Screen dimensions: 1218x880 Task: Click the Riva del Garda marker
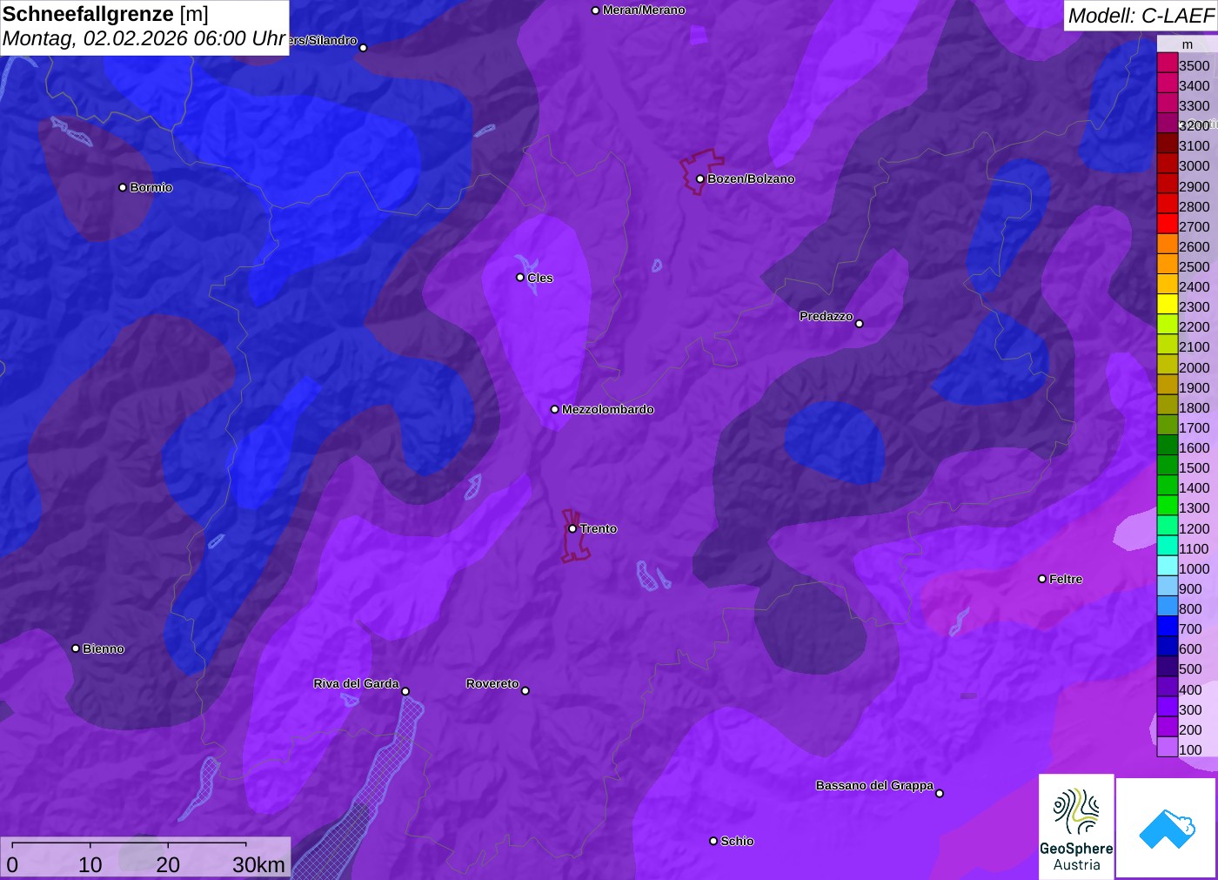(x=405, y=691)
